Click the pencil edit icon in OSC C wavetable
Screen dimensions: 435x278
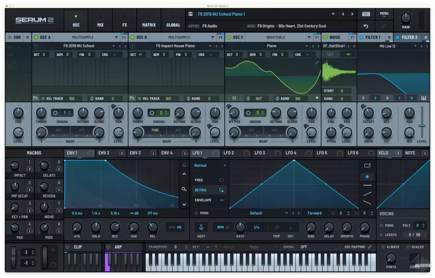pyautogui.click(x=317, y=63)
